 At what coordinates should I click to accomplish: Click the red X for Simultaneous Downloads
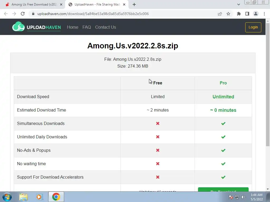158,124
